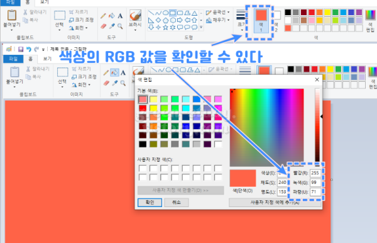
Task: Choose the diamond shape in the top ribbon
Action: click(158, 20)
